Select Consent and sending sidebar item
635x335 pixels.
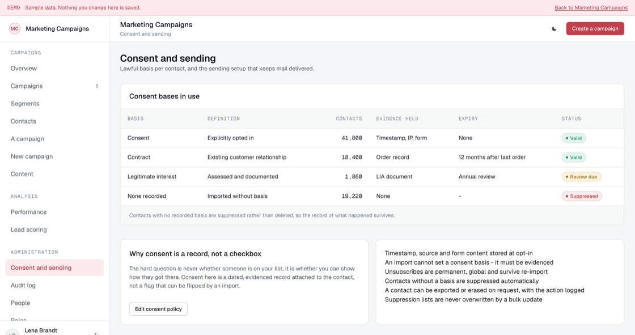(54, 268)
